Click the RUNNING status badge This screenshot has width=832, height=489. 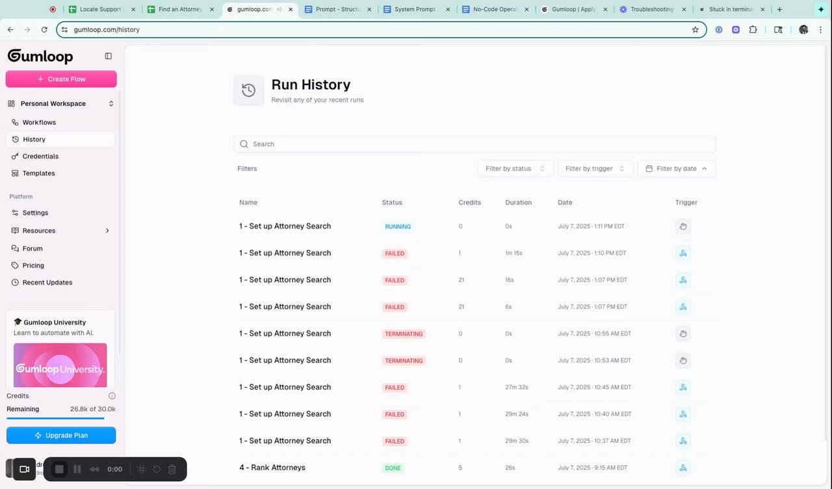(398, 227)
